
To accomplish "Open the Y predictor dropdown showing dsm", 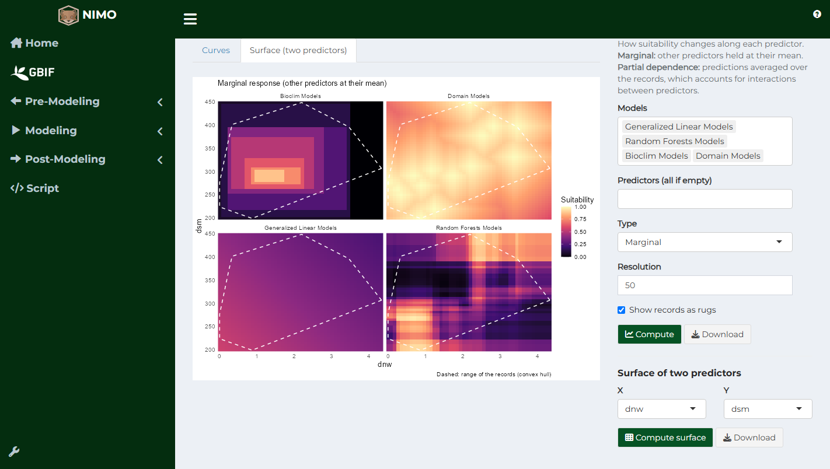I will pos(768,409).
